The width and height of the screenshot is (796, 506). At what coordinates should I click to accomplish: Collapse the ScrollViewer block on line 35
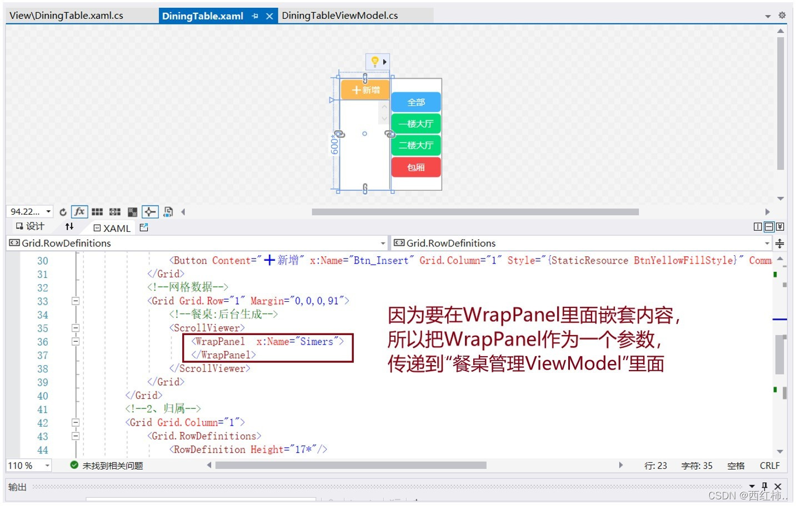(76, 328)
